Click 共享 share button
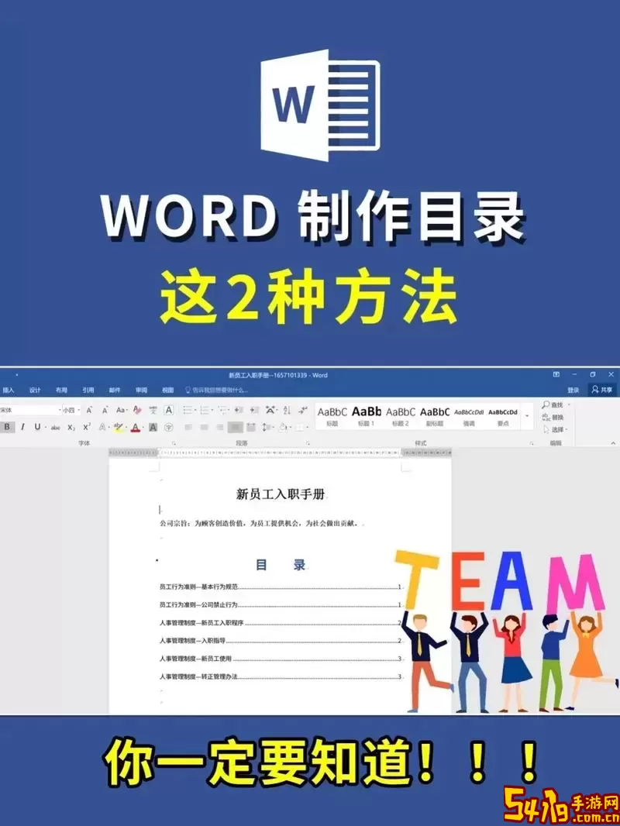 602,390
